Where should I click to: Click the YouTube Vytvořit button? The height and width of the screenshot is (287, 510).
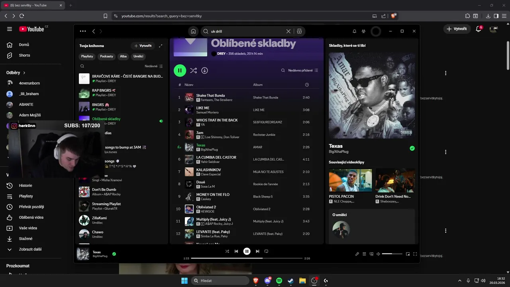[457, 29]
